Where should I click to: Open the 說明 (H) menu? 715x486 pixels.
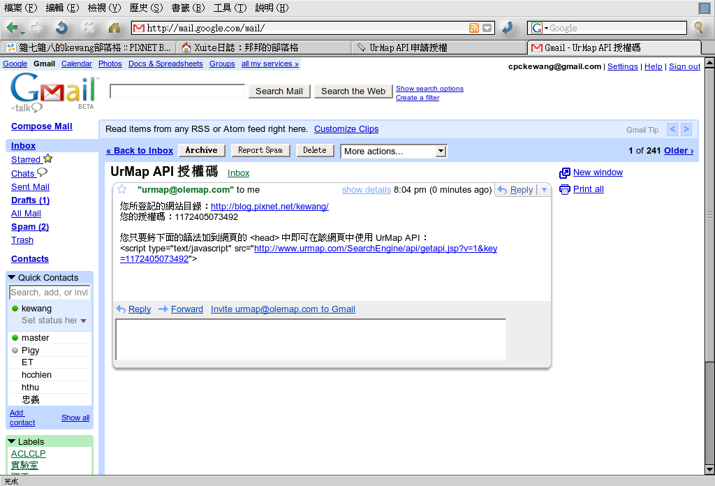pyautogui.click(x=272, y=8)
